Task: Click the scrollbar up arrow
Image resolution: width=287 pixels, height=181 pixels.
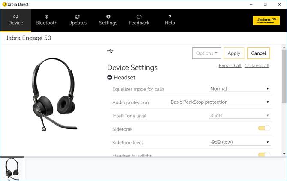Action: click(x=284, y=47)
